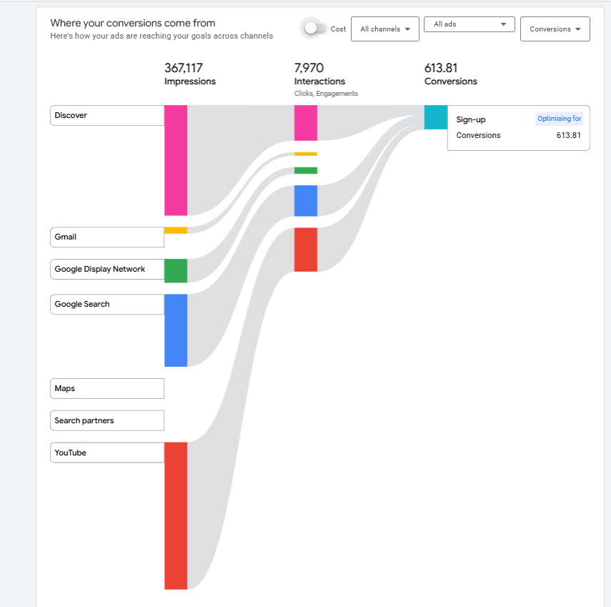This screenshot has width=611, height=607.
Task: Click the red YouTube impressions bar
Action: [176, 515]
